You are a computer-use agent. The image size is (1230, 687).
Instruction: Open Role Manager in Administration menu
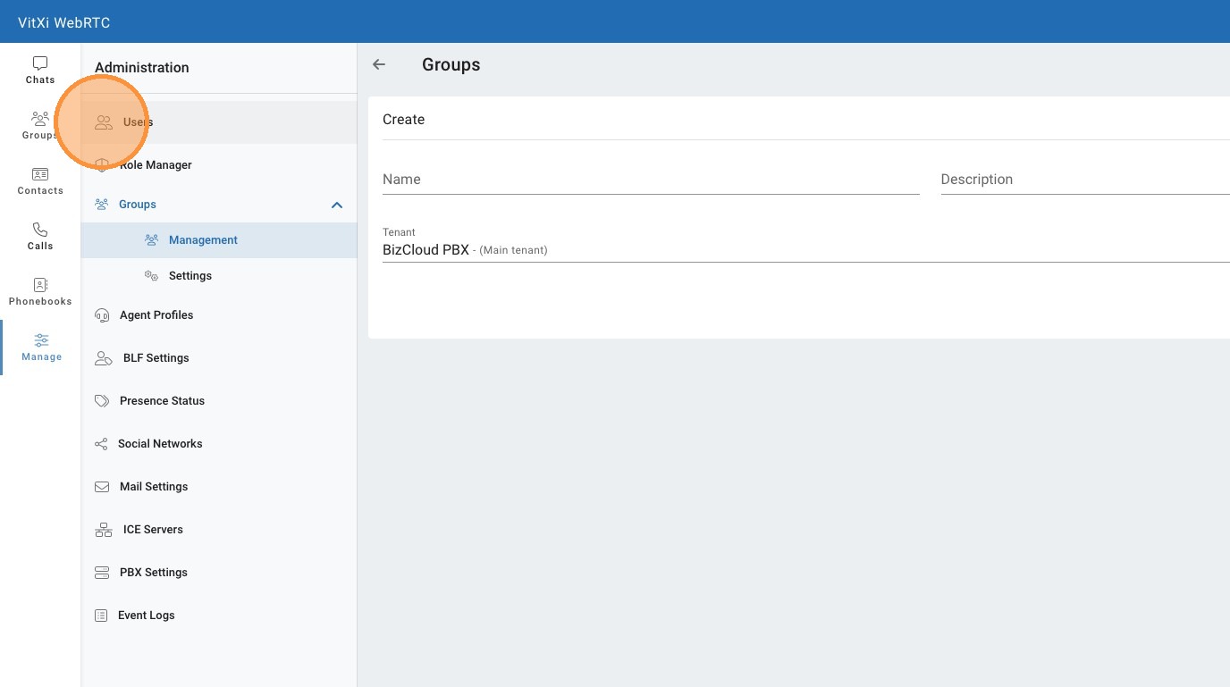point(156,165)
